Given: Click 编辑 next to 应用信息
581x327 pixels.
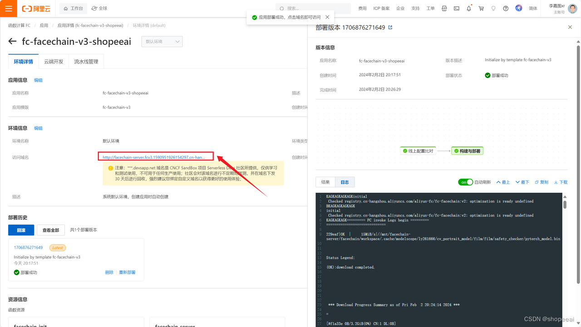Looking at the screenshot, I should [x=38, y=80].
